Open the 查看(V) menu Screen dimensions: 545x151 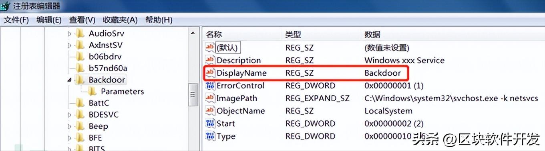(82, 20)
